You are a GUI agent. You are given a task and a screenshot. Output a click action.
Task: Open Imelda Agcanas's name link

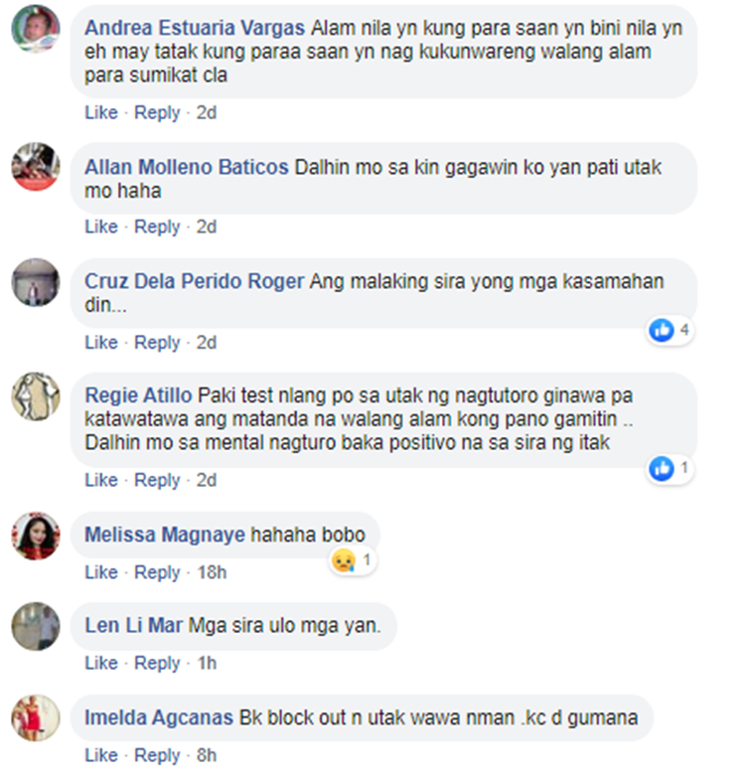tap(159, 718)
